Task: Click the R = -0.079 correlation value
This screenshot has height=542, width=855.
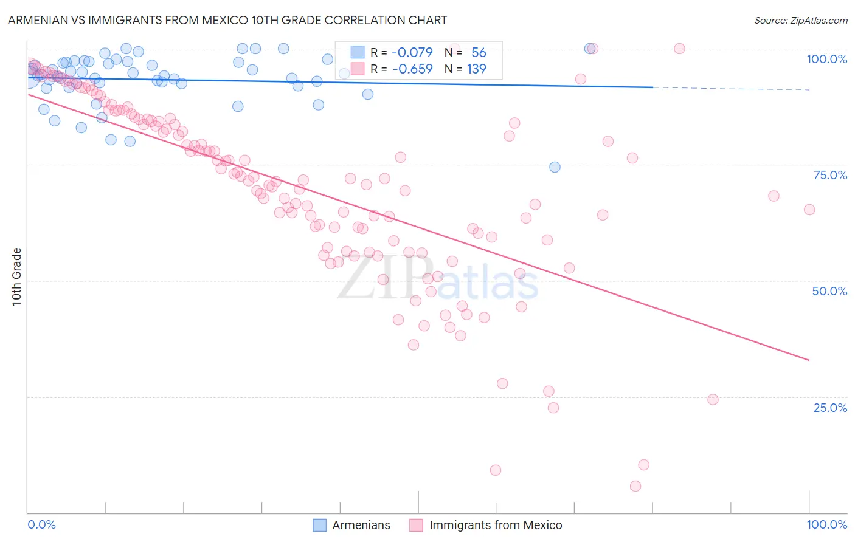Action: (401, 52)
